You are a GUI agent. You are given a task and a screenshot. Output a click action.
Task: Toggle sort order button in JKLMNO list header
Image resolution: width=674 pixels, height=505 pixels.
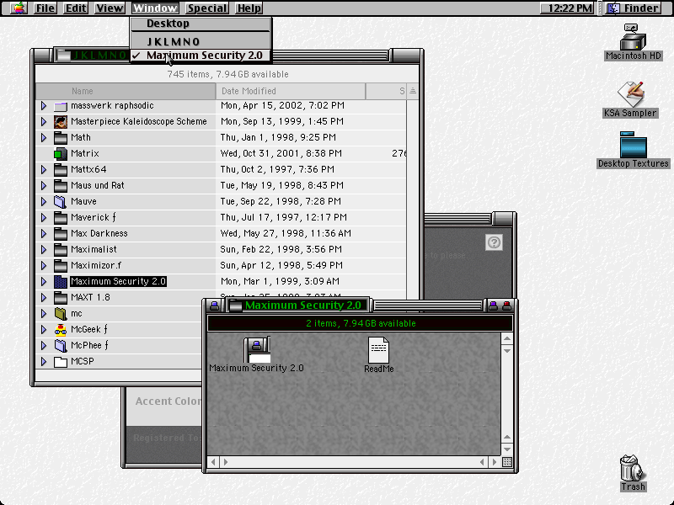(413, 91)
